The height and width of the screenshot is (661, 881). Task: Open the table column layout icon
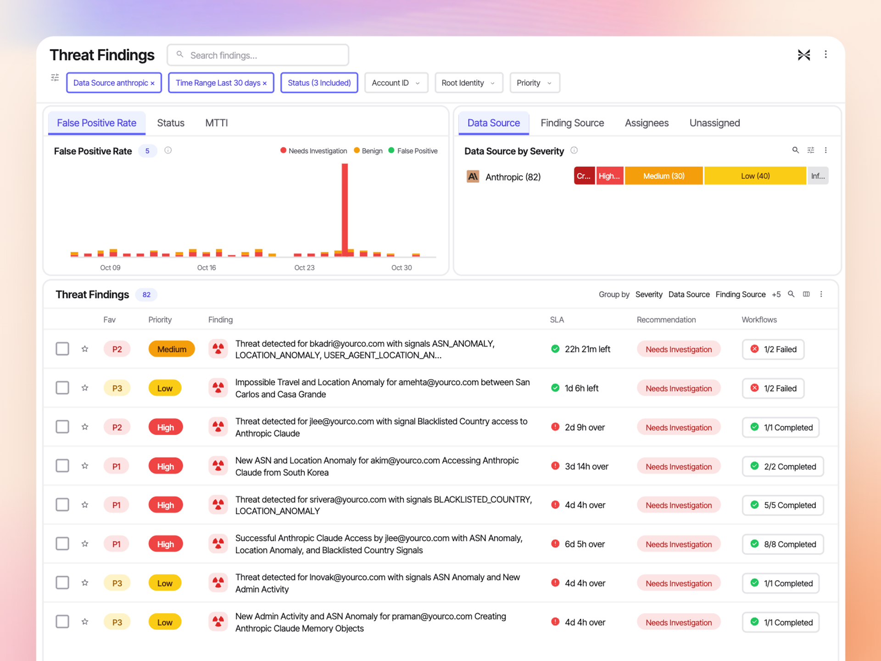tap(806, 294)
